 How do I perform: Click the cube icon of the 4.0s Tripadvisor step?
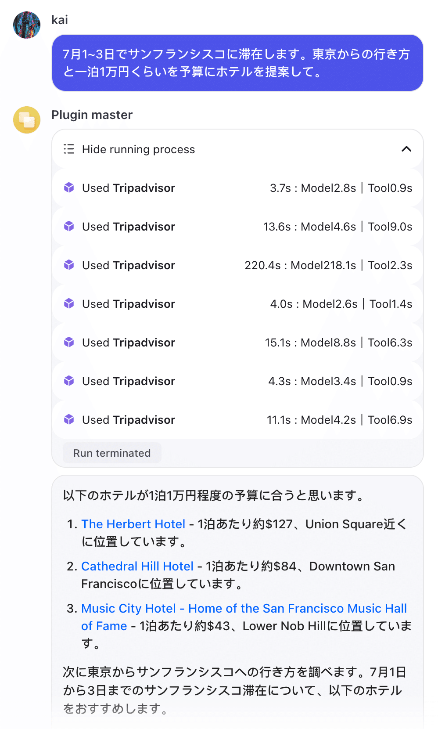coord(69,304)
